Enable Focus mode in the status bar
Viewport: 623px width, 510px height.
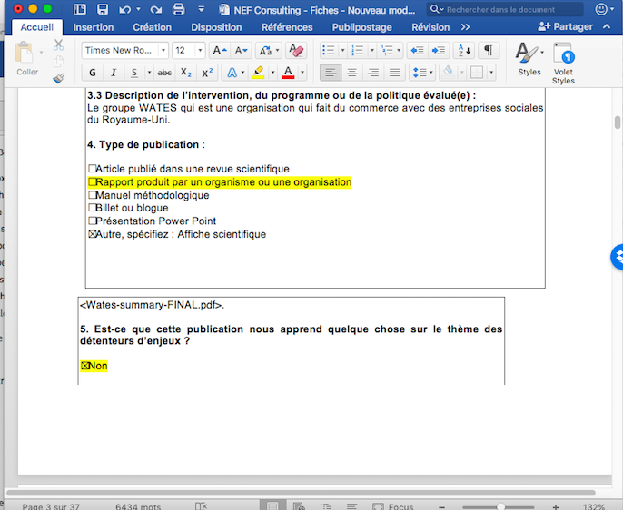[x=393, y=506]
